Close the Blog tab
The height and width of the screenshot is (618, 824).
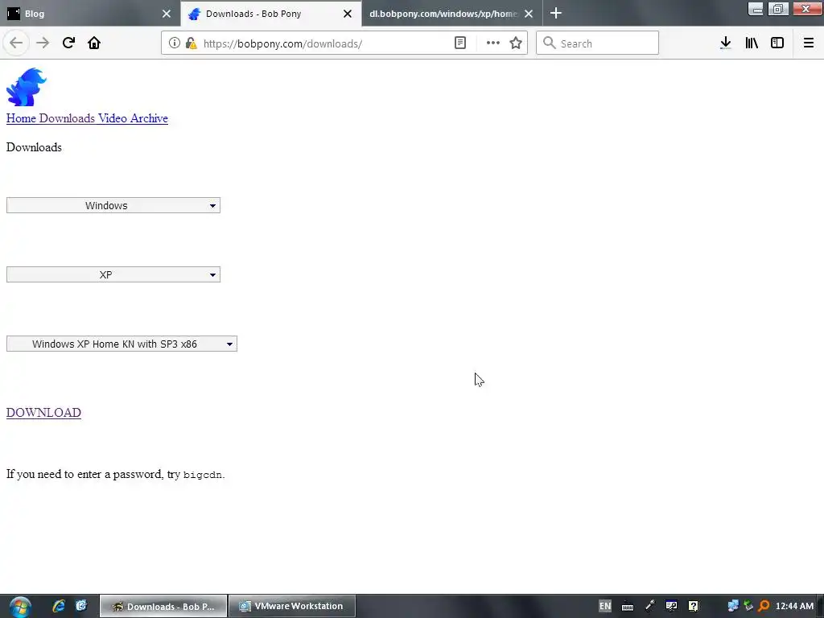click(167, 14)
